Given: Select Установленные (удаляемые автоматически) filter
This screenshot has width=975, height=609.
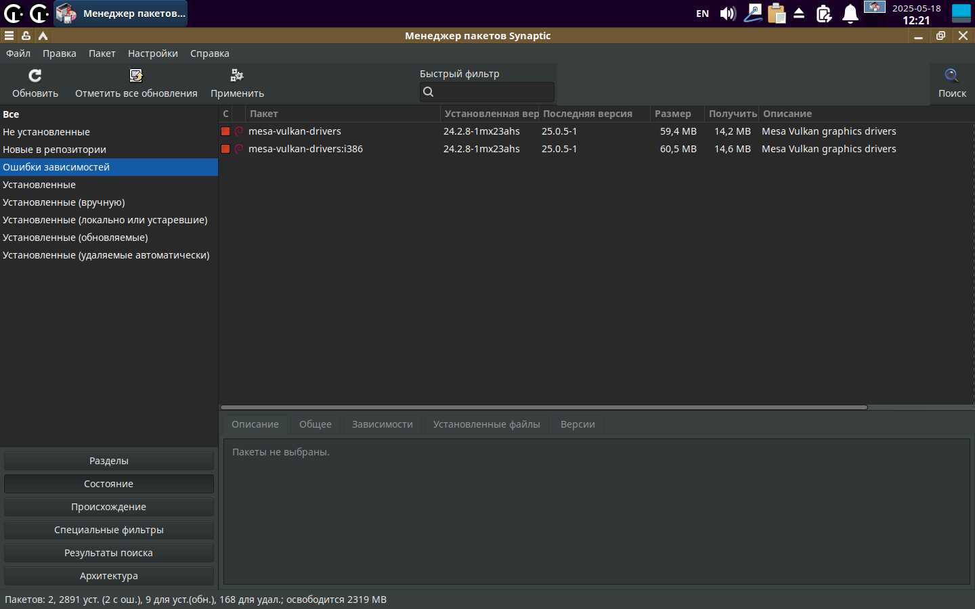Looking at the screenshot, I should (x=109, y=255).
